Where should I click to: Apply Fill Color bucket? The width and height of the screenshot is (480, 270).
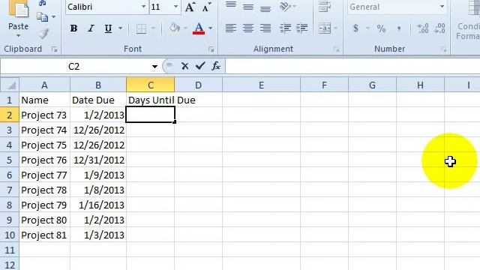click(175, 28)
